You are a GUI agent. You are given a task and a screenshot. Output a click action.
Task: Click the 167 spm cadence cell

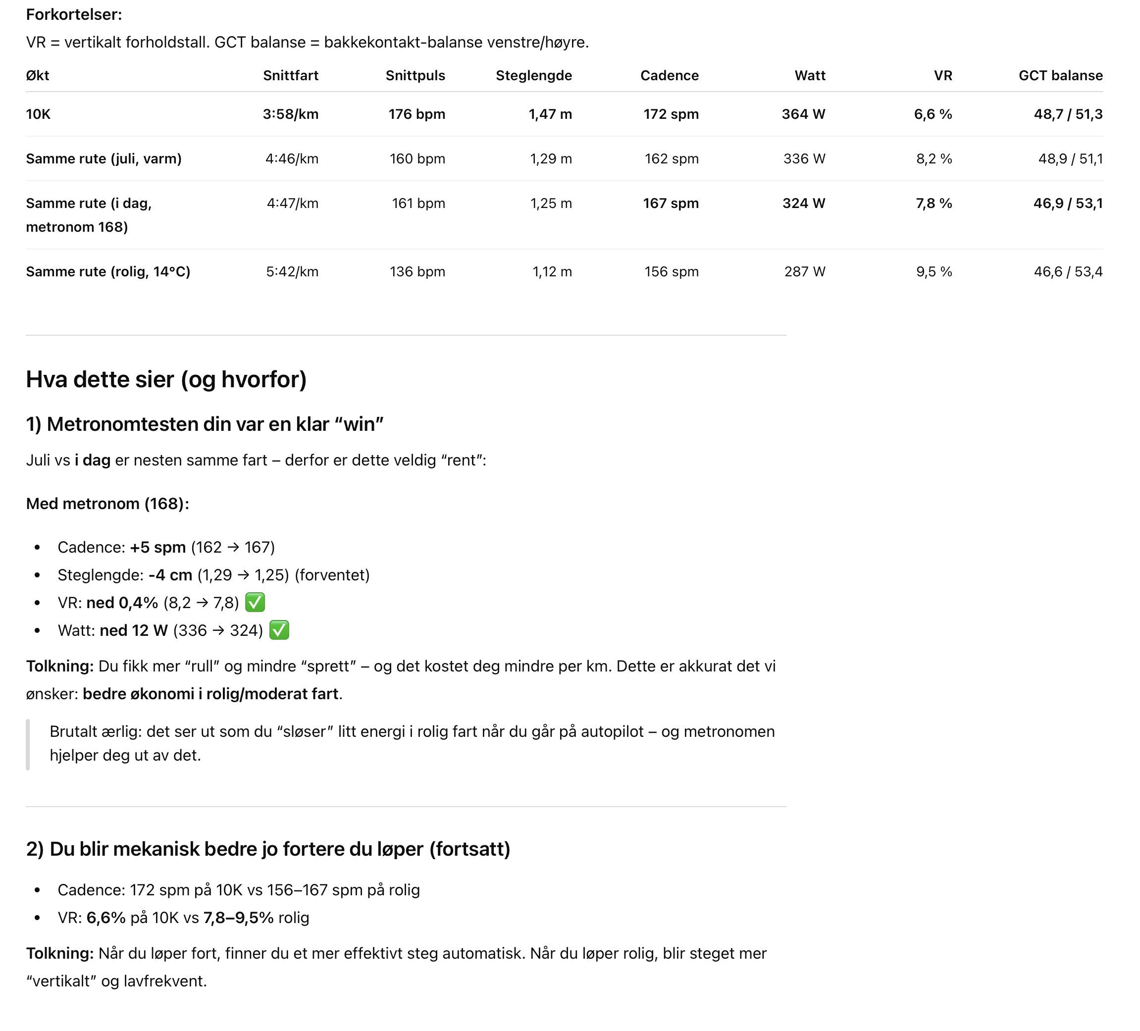(670, 203)
